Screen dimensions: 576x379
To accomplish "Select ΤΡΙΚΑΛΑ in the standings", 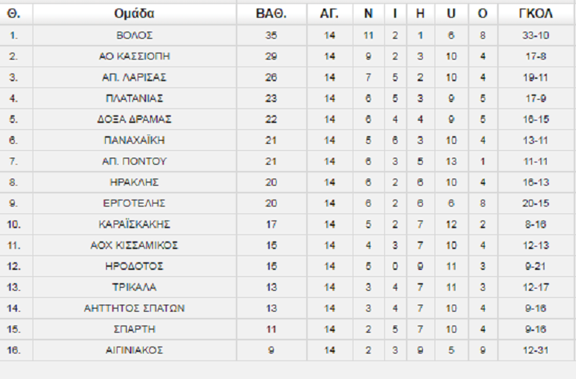I will (135, 287).
